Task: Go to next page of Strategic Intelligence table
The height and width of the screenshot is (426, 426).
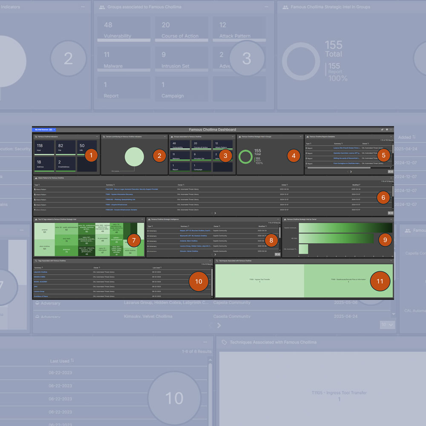Action: (x=215, y=255)
